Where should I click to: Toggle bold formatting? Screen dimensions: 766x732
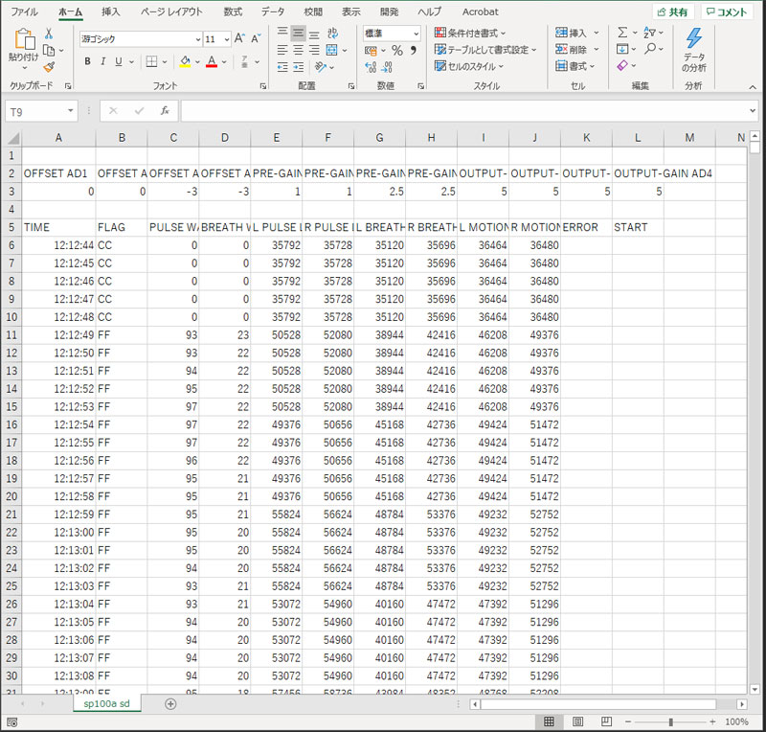pyautogui.click(x=87, y=62)
